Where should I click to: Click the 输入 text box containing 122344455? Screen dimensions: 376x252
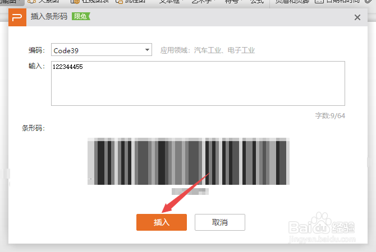click(x=198, y=83)
